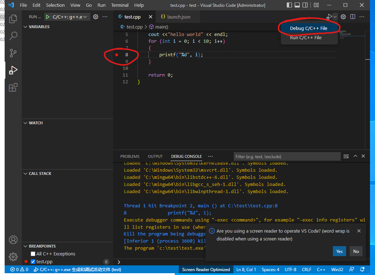Remove breakpoint dot on line 8

[x=117, y=55]
